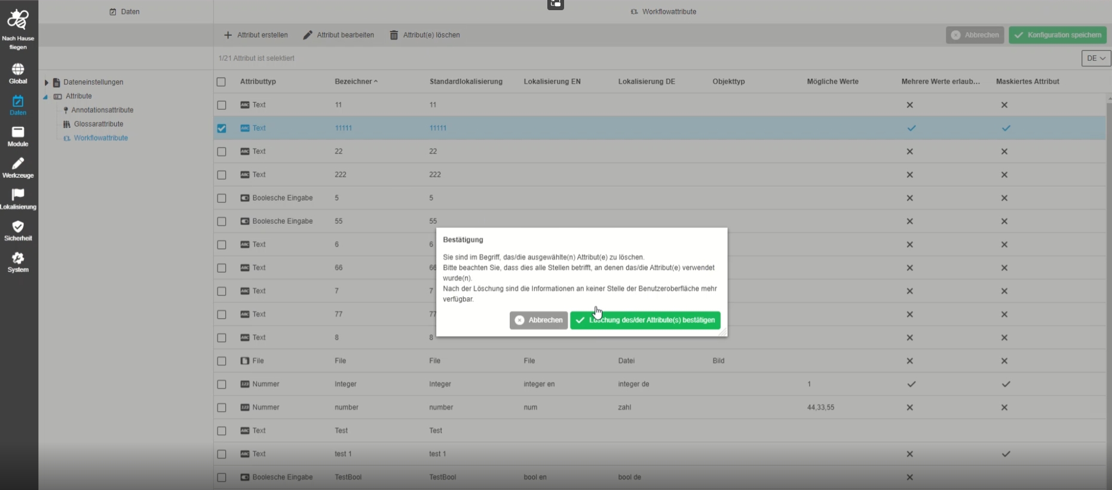Click Attribut erstellen in the toolbar
Viewport: 1112px width, 490px height.
(256, 35)
